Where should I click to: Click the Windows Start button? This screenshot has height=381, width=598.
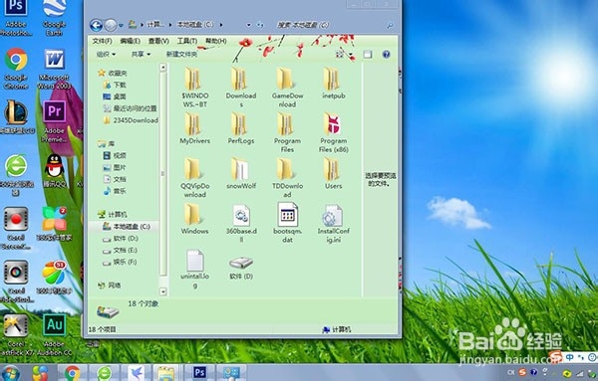point(10,373)
